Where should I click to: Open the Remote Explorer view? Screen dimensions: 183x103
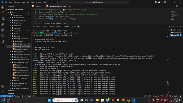(3, 36)
